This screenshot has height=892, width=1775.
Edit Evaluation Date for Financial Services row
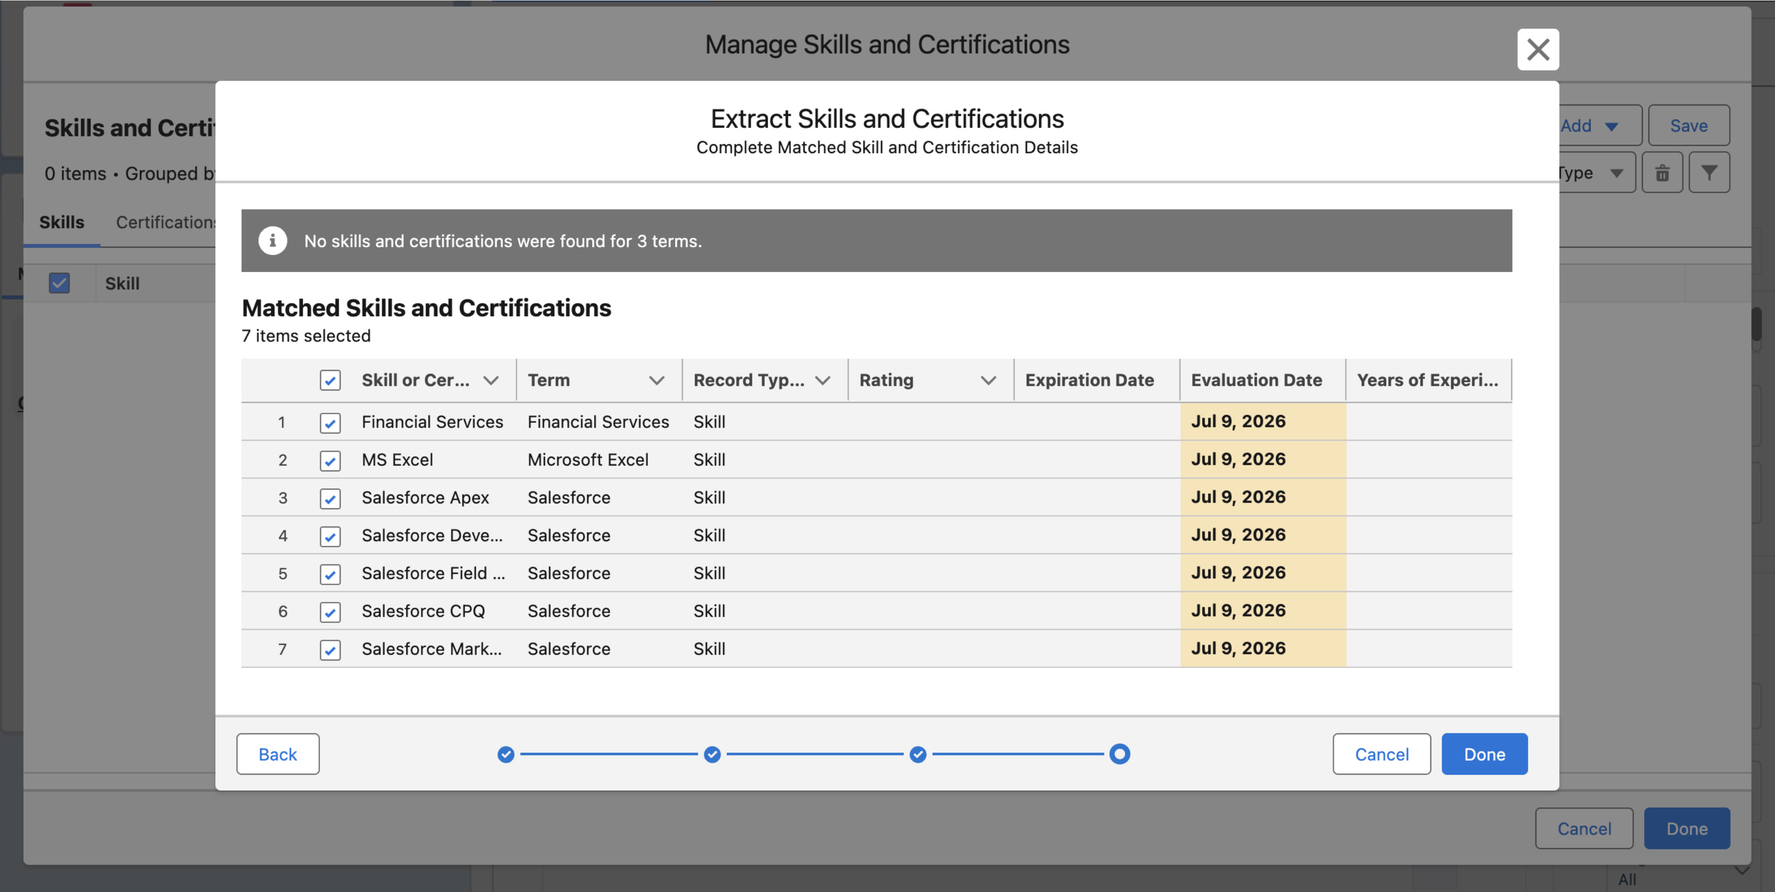coord(1263,422)
